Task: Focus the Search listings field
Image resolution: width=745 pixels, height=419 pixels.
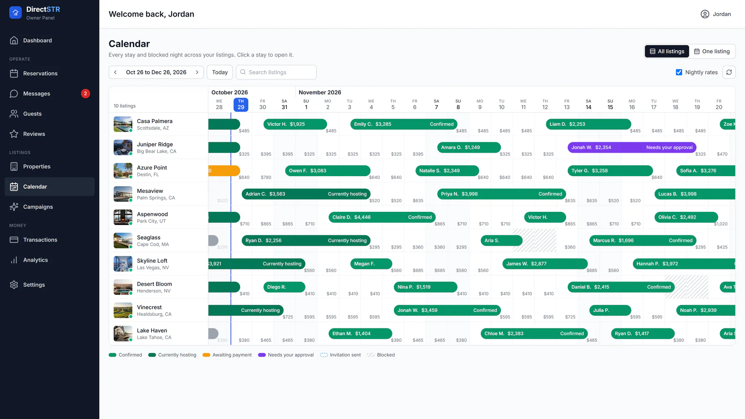Action: coord(276,72)
